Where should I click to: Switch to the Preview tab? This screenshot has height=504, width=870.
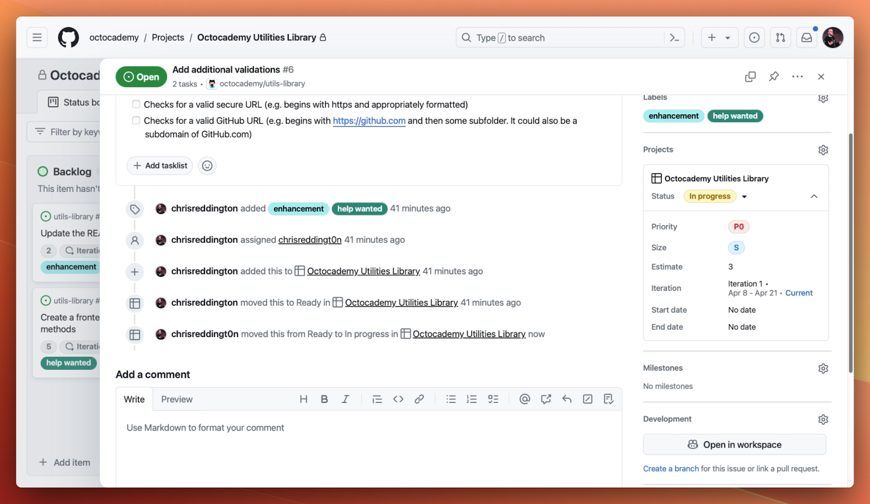(176, 399)
